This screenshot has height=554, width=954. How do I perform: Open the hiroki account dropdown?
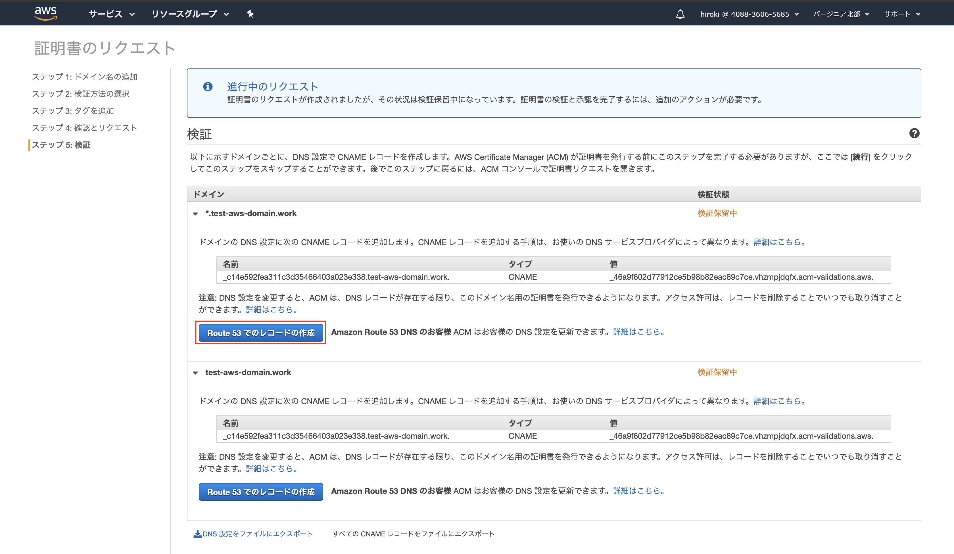coord(749,14)
